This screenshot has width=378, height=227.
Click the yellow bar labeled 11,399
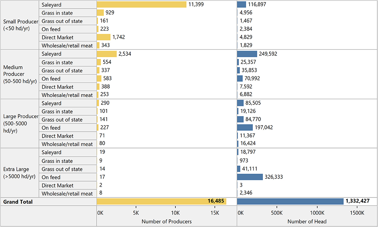coord(142,4)
